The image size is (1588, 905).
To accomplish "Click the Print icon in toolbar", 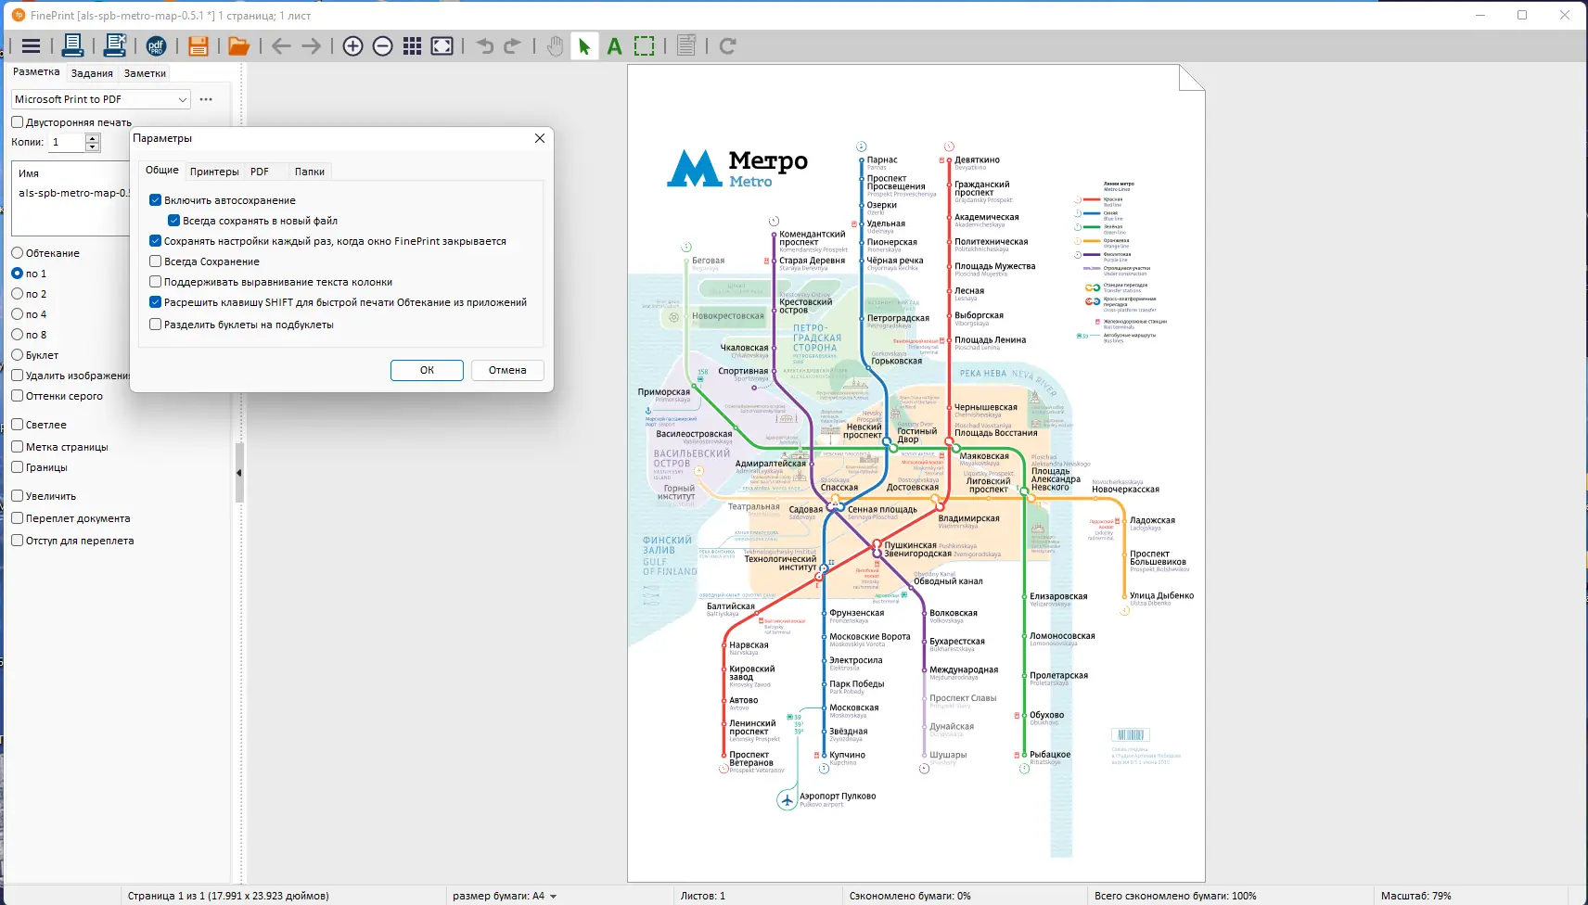I will point(73,45).
